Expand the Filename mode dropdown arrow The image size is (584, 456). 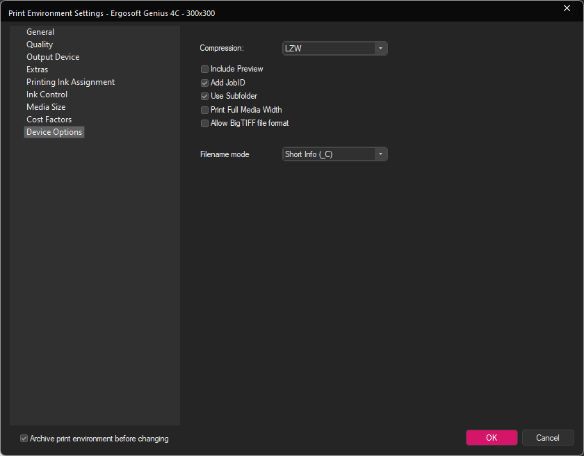tap(380, 154)
